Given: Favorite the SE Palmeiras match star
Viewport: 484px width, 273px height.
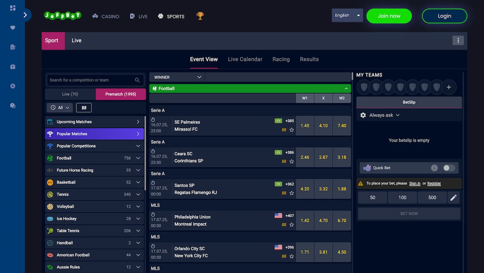Looking at the screenshot, I should 292,130.
